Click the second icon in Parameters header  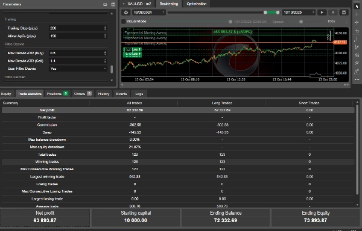tap(113, 4)
